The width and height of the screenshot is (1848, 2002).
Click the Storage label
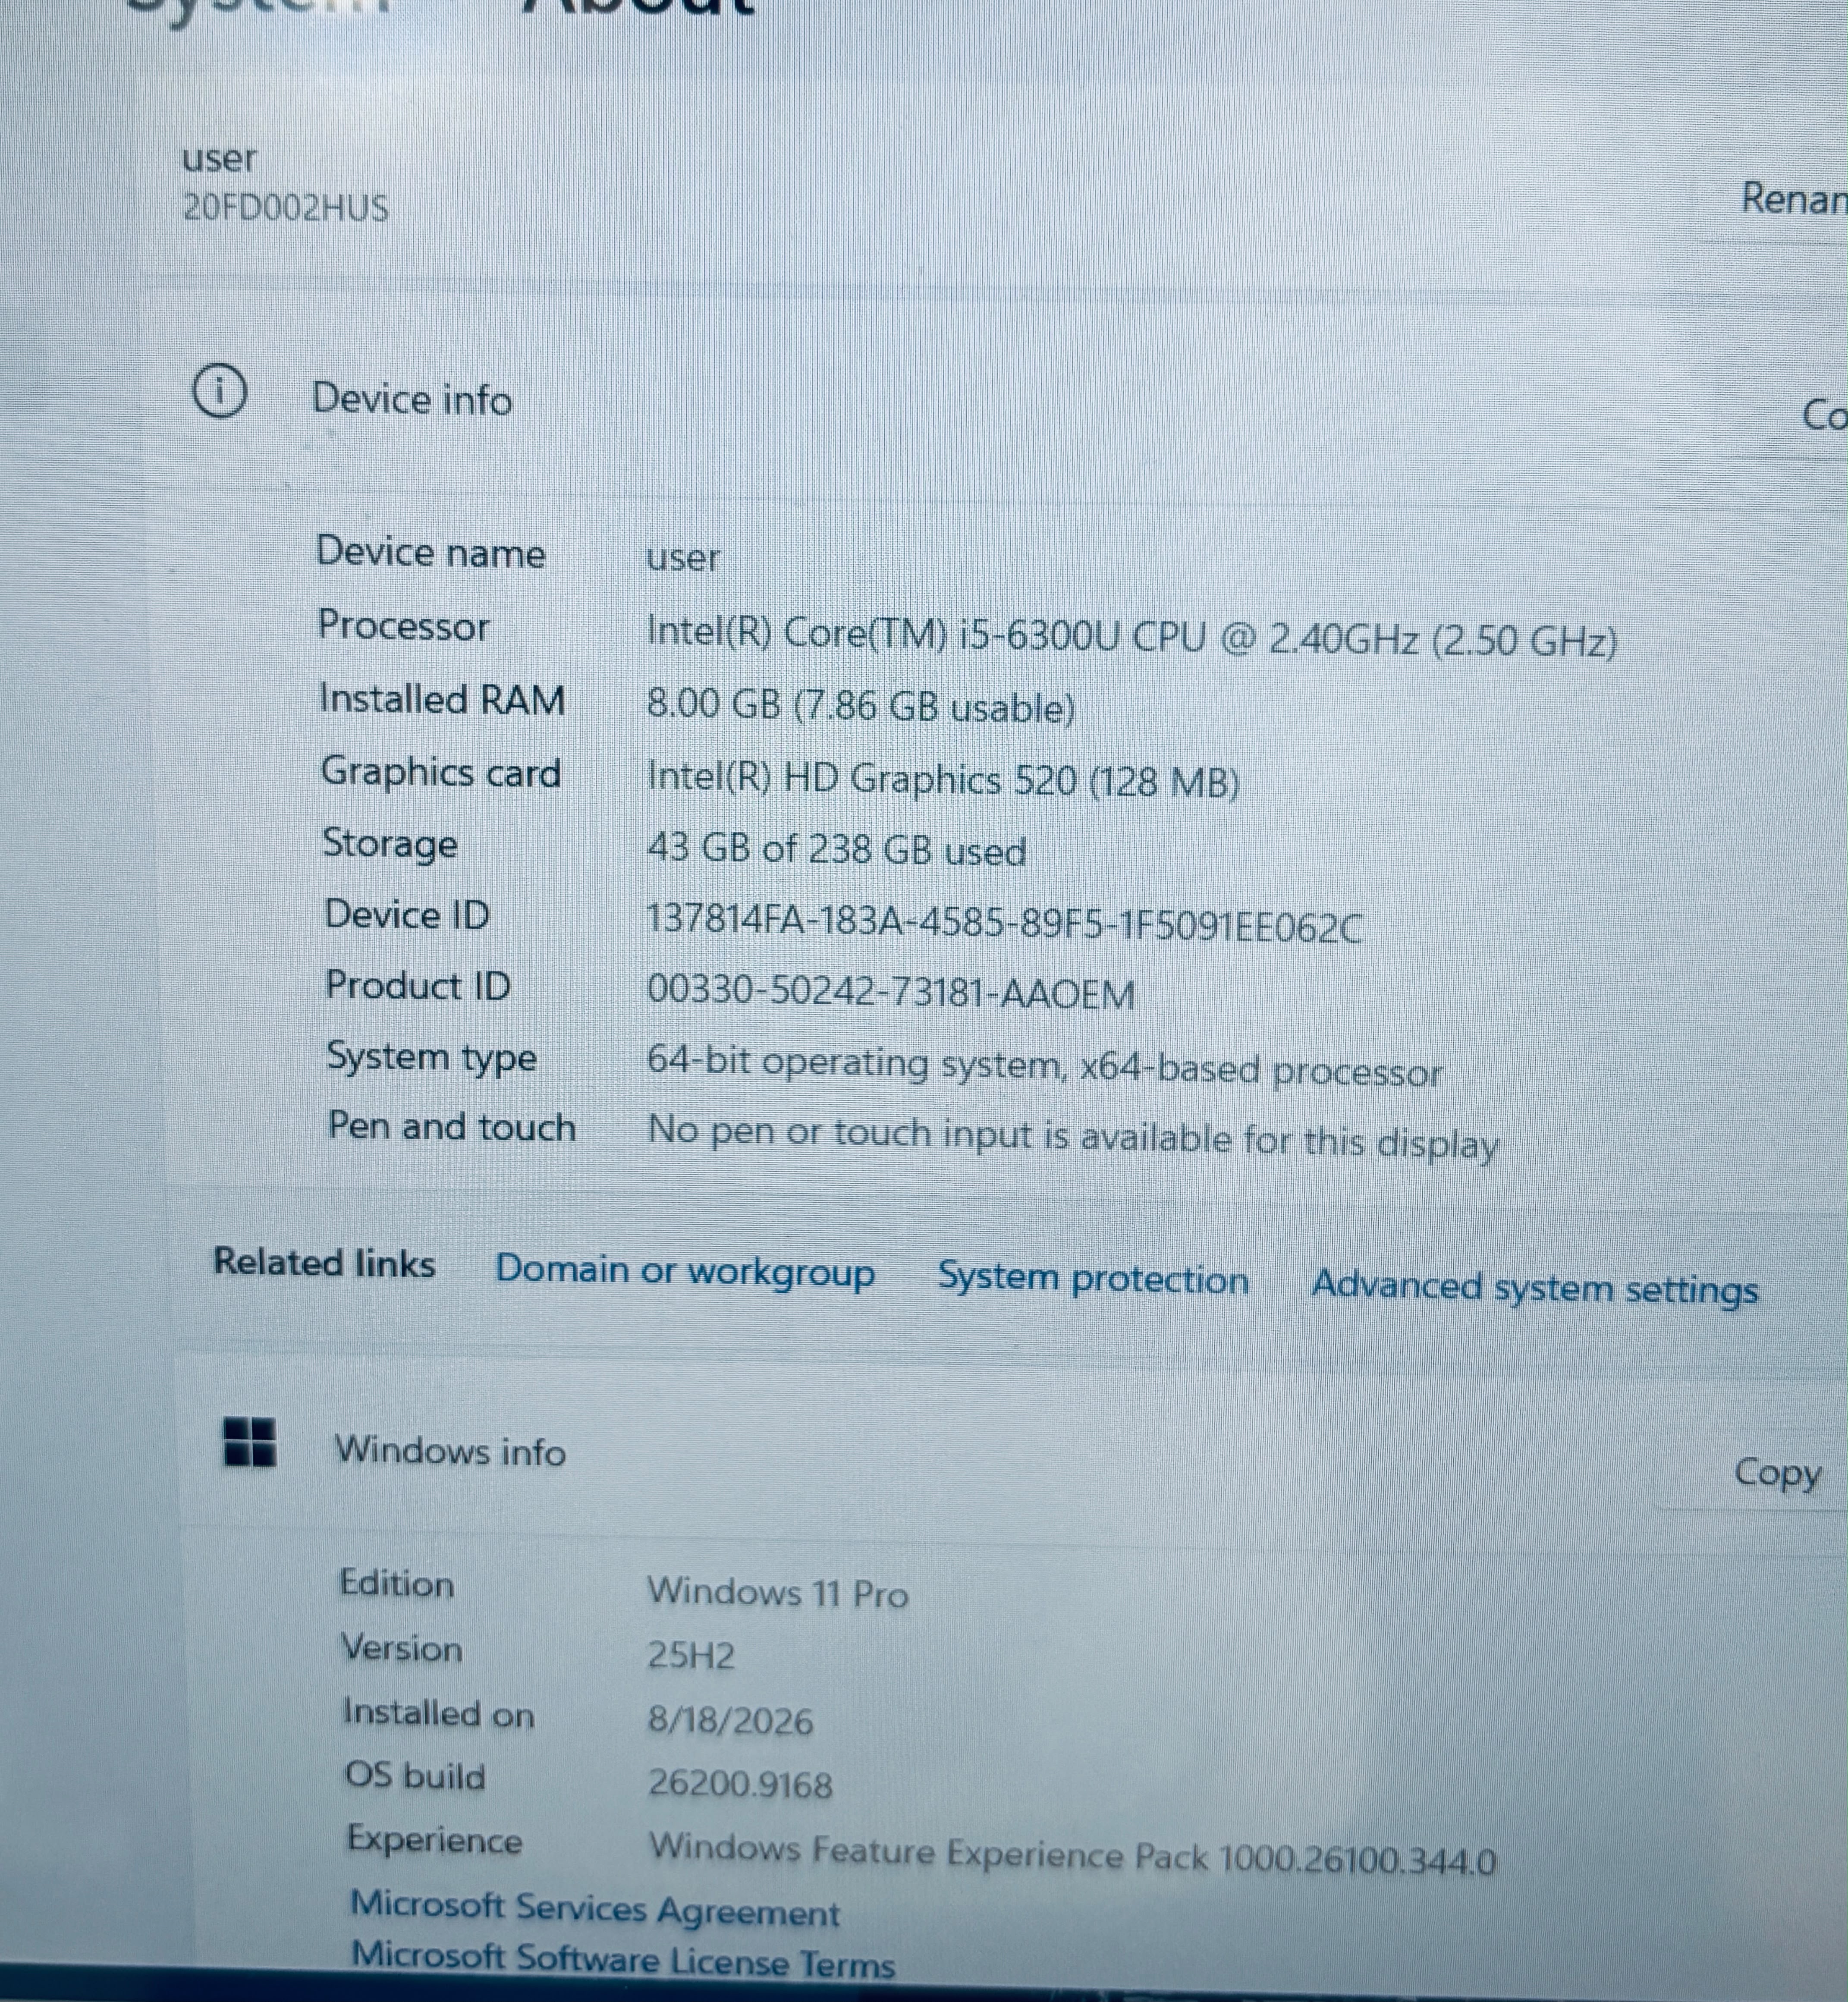pos(389,844)
